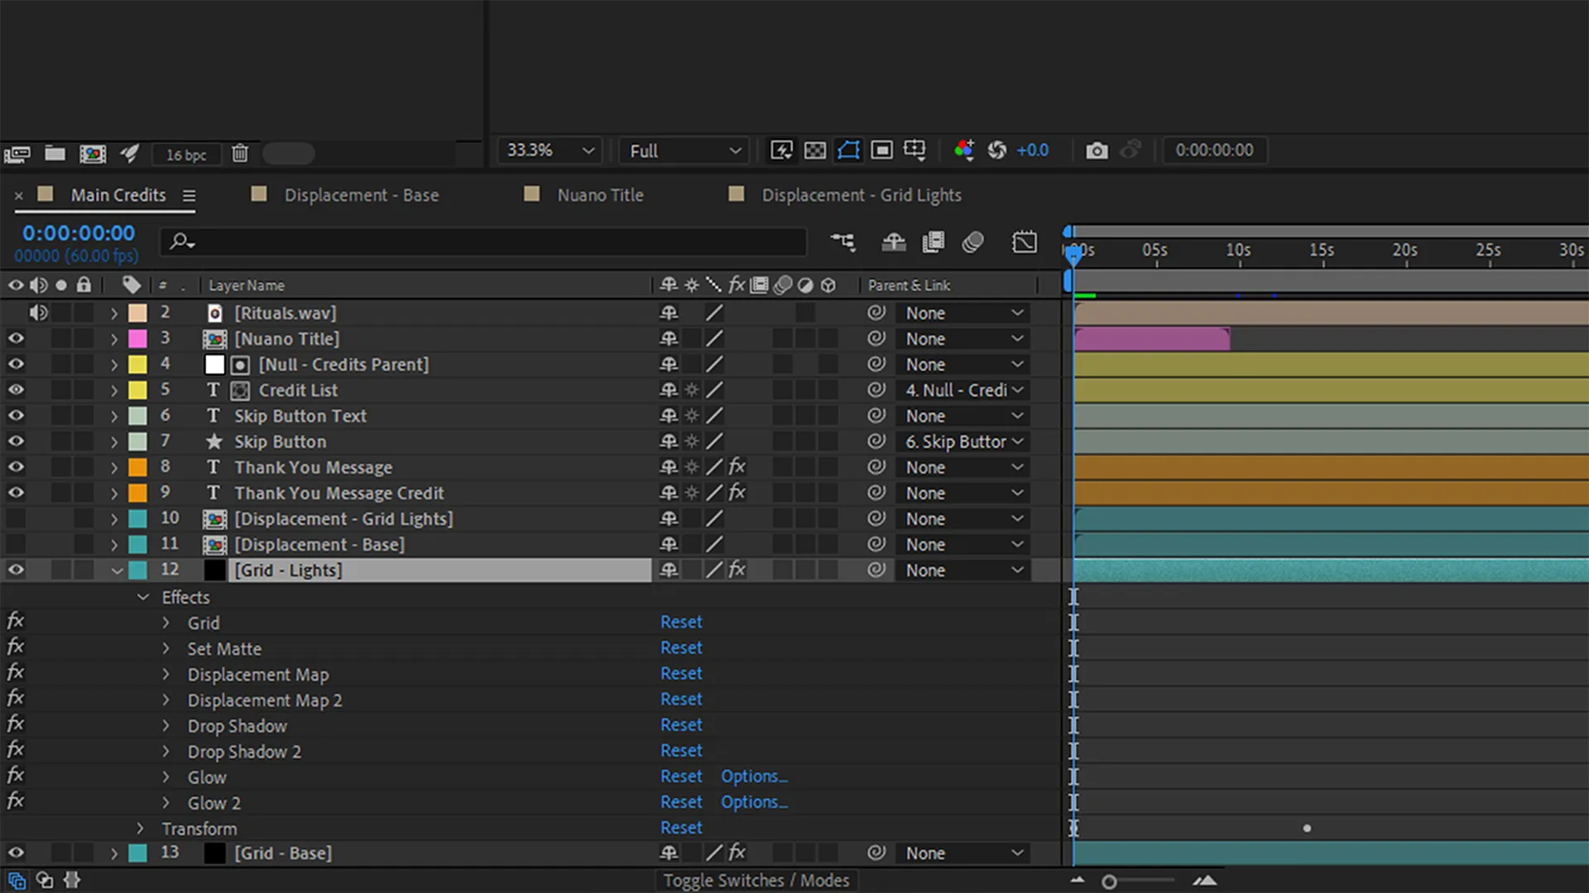1589x893 pixels.
Task: Create a new folder in Project panel
Action: (x=55, y=154)
